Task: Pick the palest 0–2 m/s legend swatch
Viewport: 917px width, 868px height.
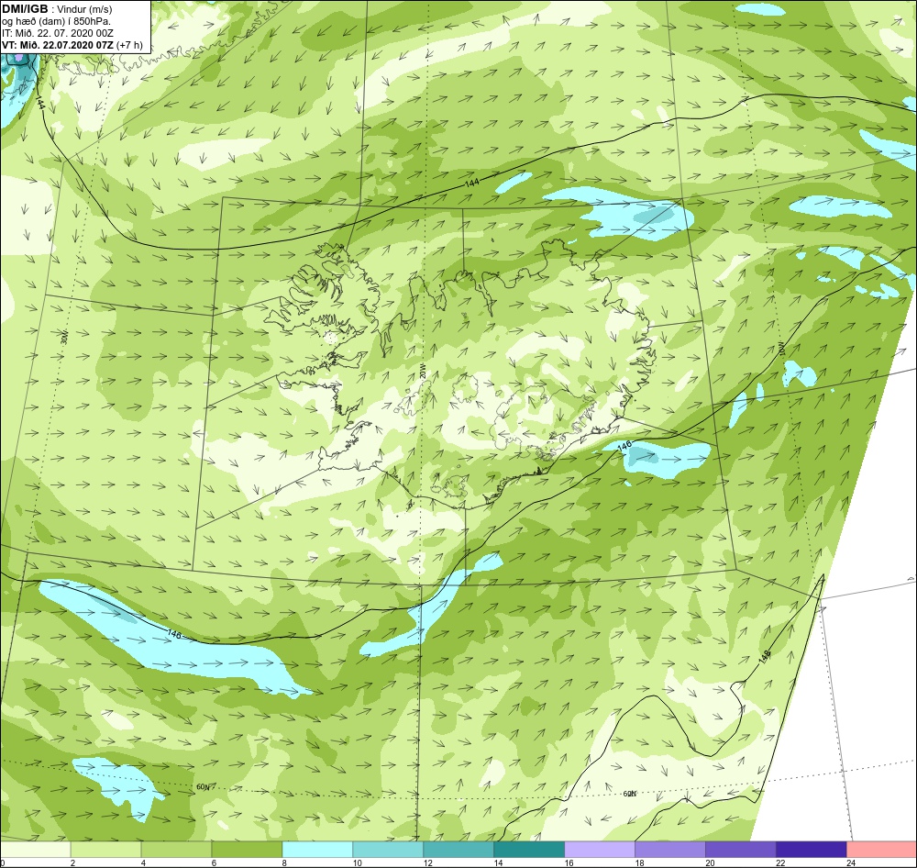Action: point(35,850)
